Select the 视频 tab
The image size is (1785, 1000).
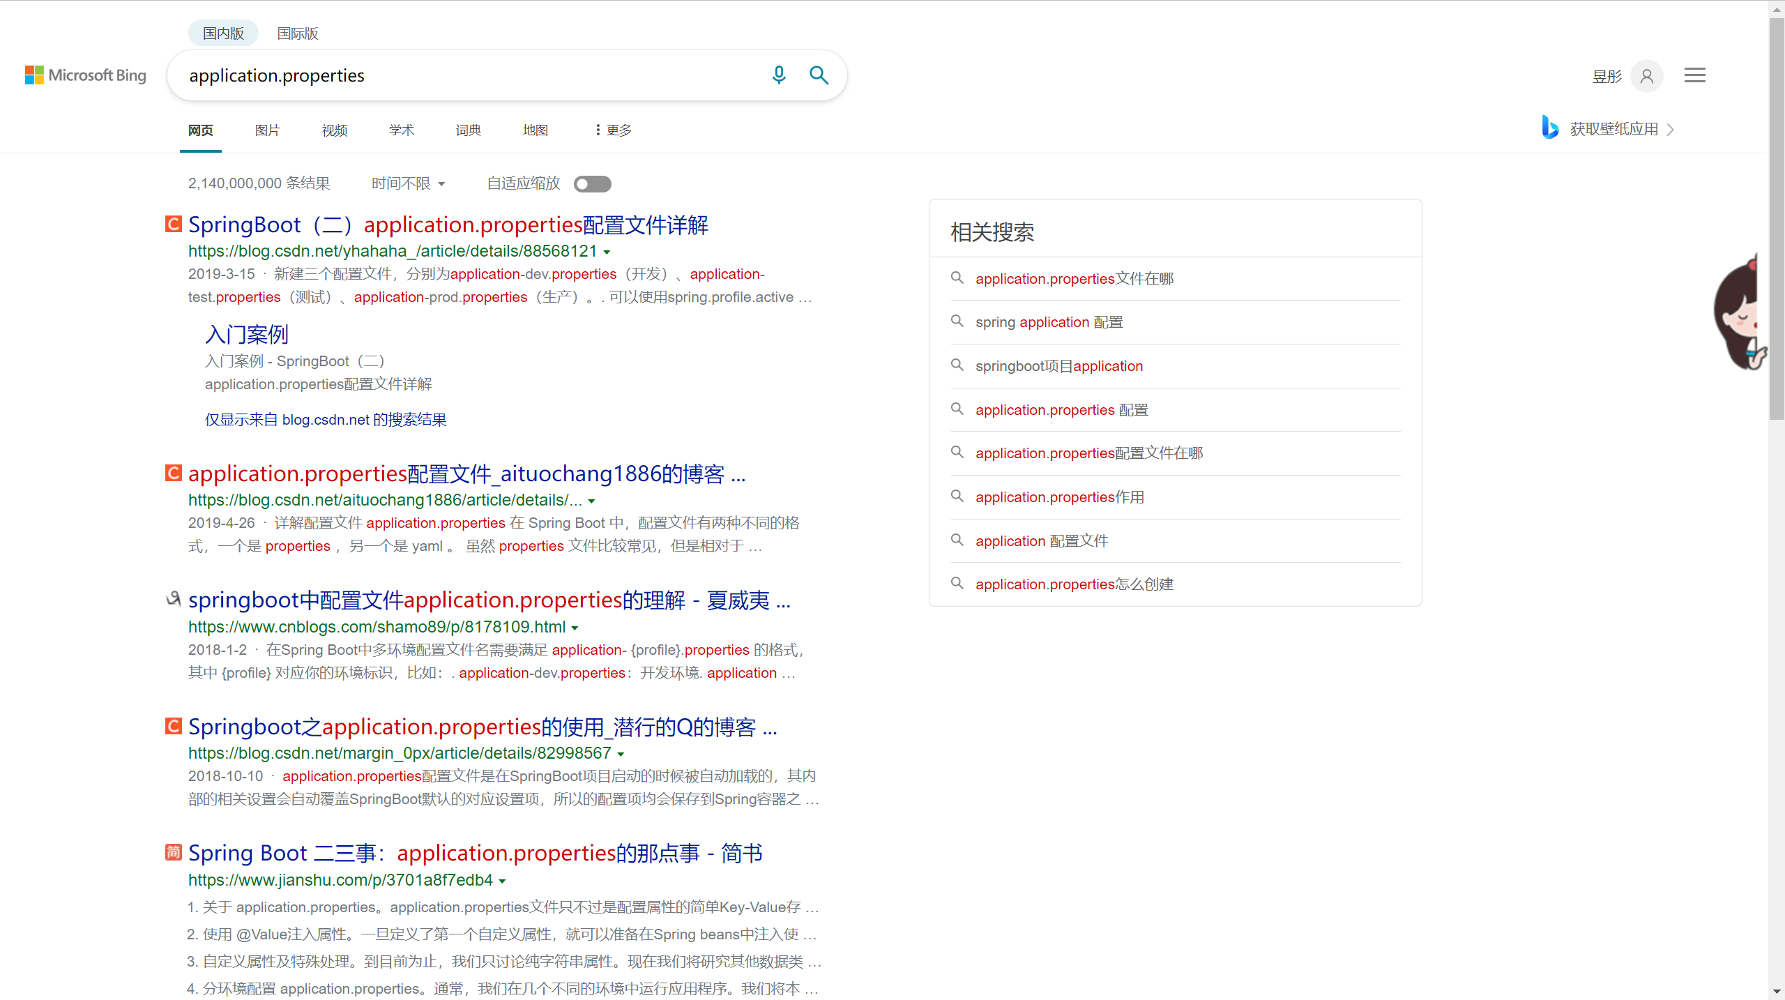[x=335, y=130]
